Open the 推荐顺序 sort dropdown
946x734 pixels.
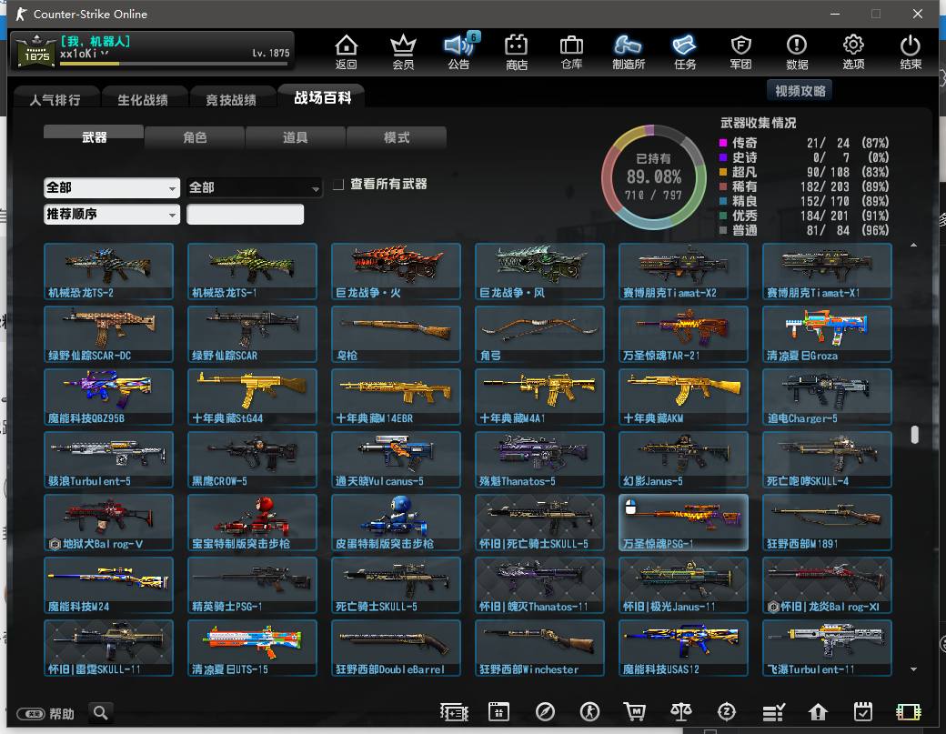coord(112,214)
